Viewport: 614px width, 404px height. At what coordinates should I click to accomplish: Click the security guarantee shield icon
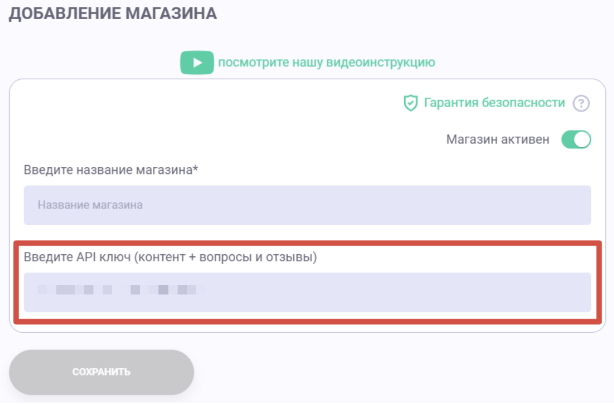tap(410, 103)
